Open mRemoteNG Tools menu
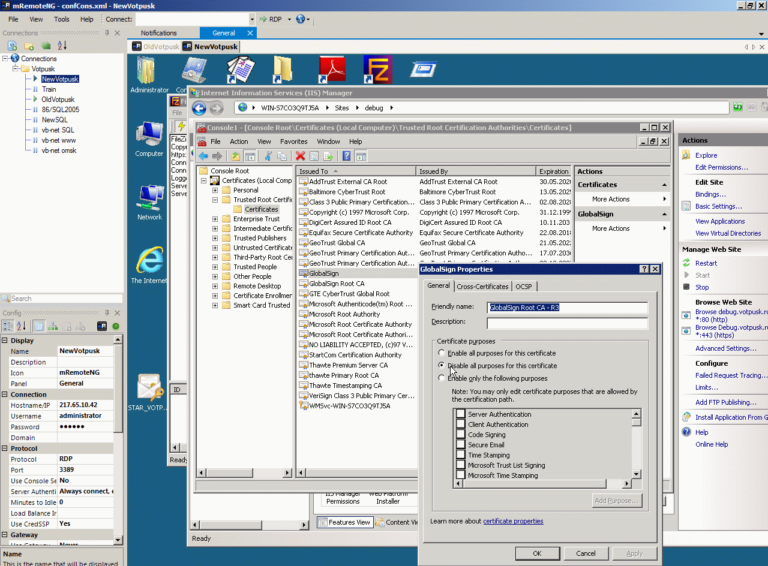The width and height of the screenshot is (768, 566). 62,19
